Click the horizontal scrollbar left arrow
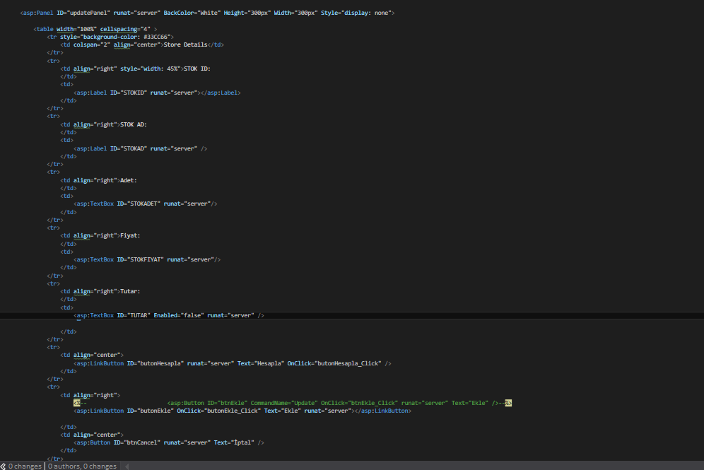The height and width of the screenshot is (470, 704). pyautogui.click(x=127, y=466)
